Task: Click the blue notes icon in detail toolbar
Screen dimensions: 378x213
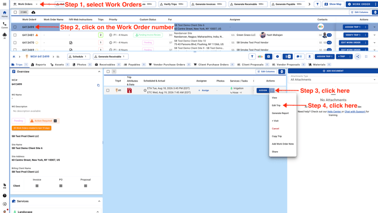Action: pyautogui.click(x=269, y=57)
